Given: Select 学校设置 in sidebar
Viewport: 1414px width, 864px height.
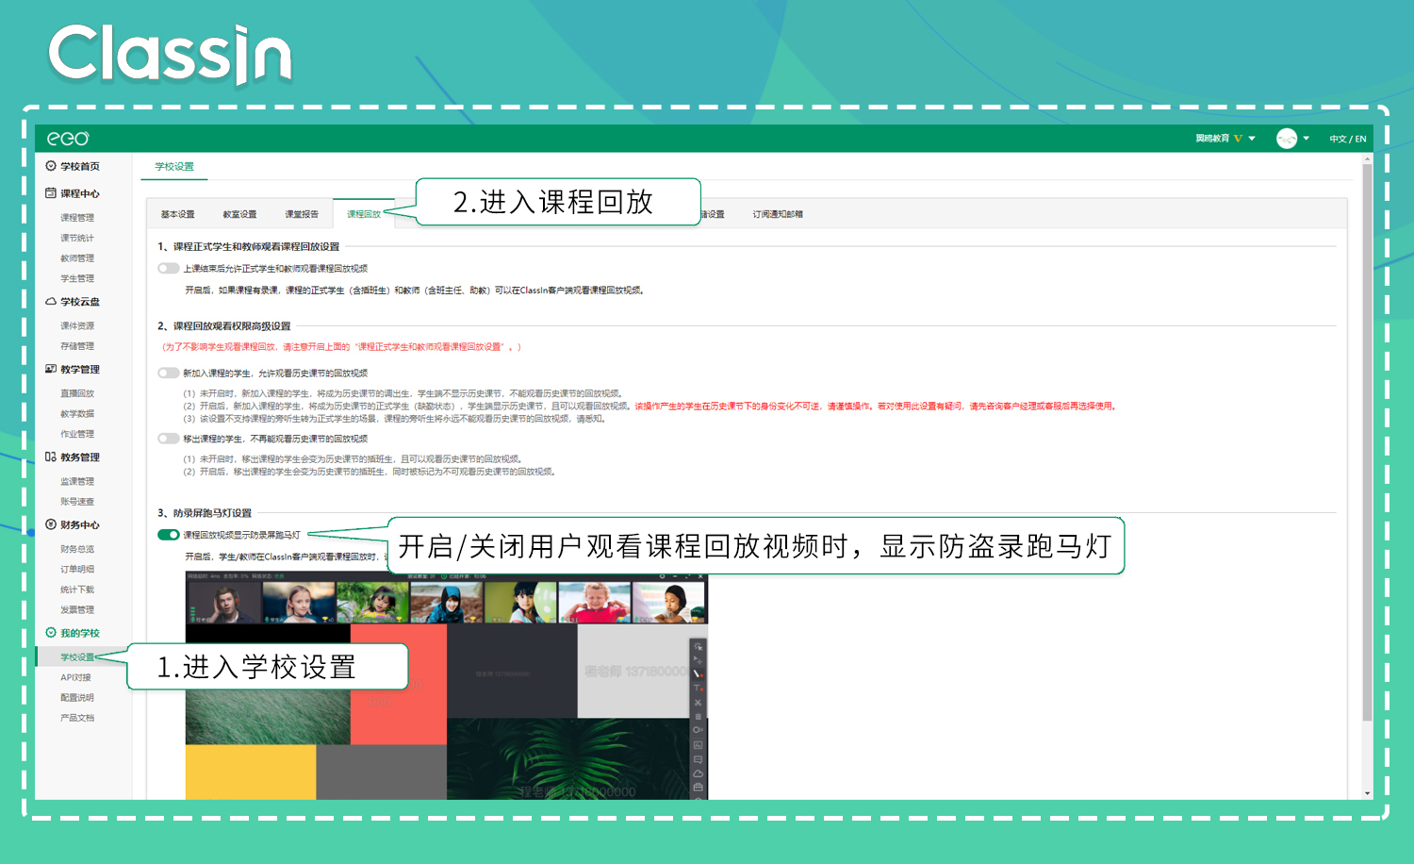Looking at the screenshot, I should coord(77,657).
